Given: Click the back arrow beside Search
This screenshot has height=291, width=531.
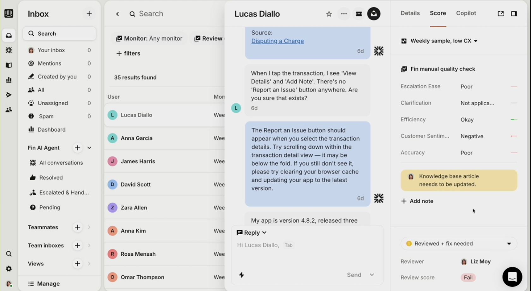Looking at the screenshot, I should (x=117, y=14).
